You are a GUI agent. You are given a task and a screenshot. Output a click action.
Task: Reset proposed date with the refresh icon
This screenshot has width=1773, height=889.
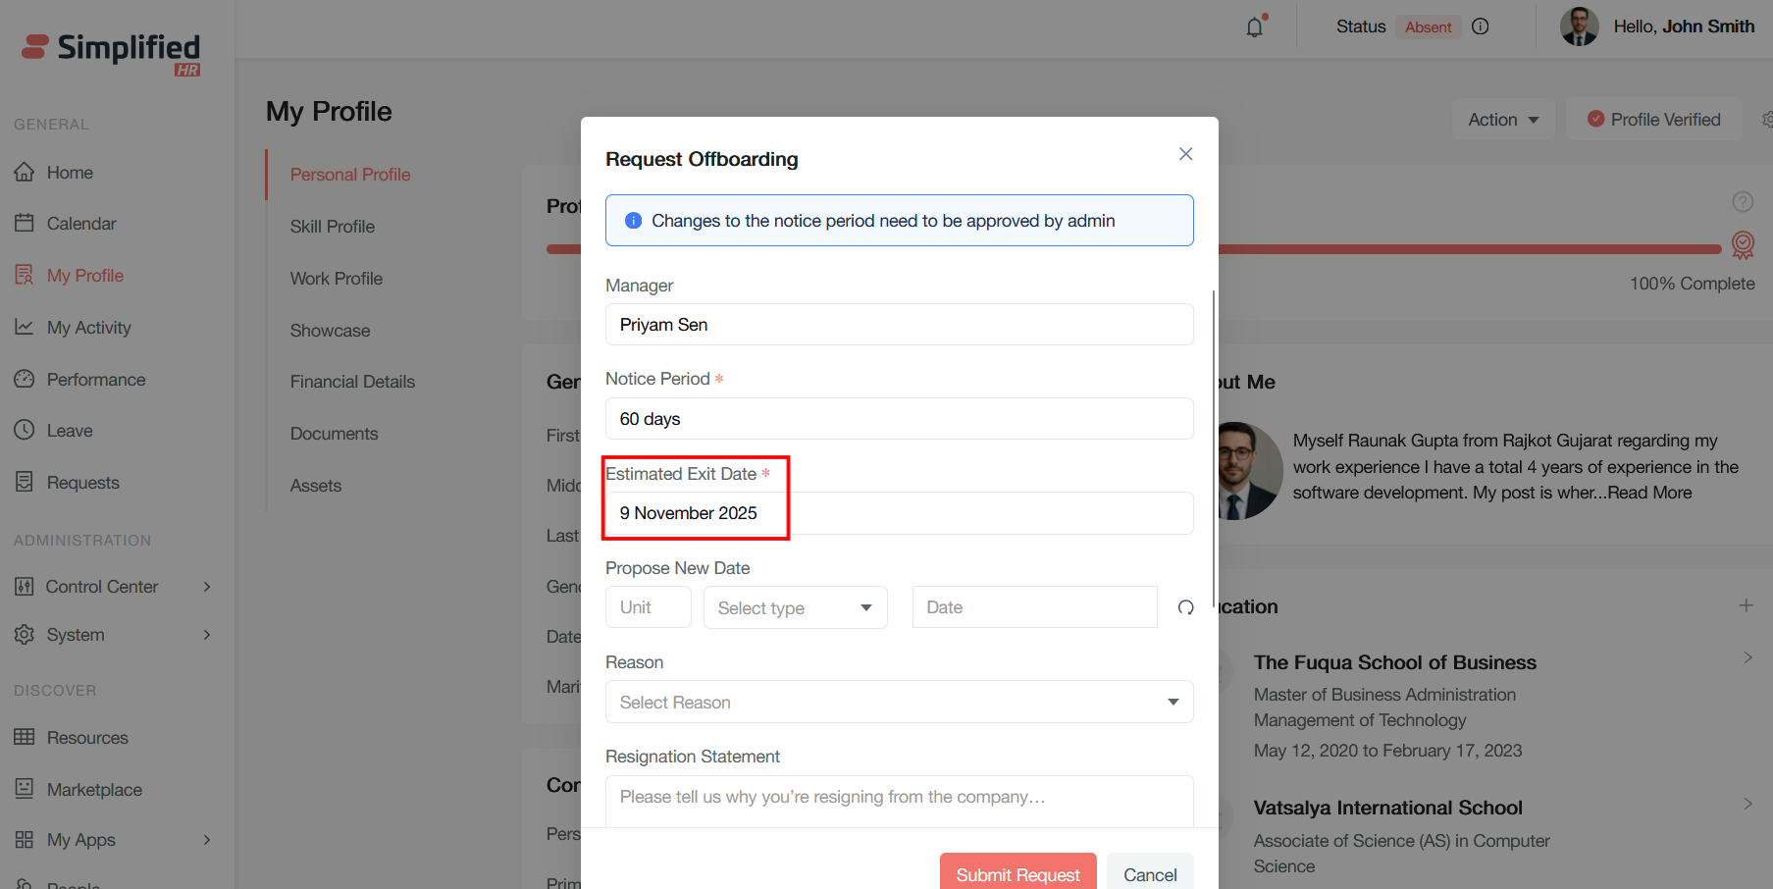point(1185,607)
